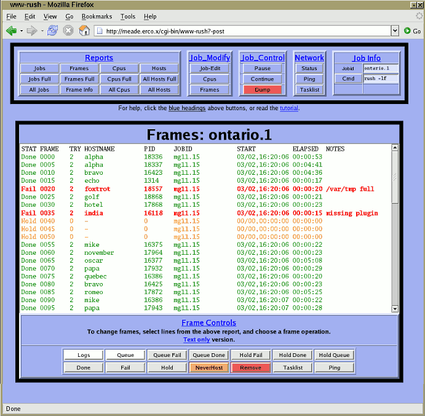Click the Jobid field containing ontario.1
425x416 pixels.
click(x=381, y=68)
